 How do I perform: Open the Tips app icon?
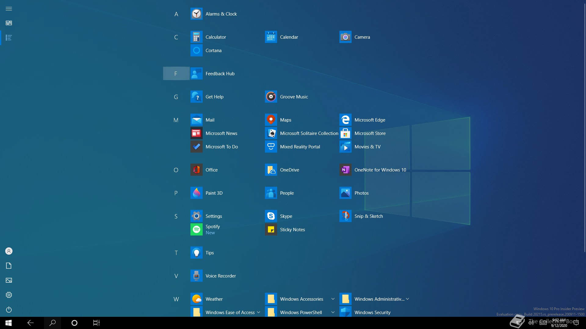tap(196, 253)
